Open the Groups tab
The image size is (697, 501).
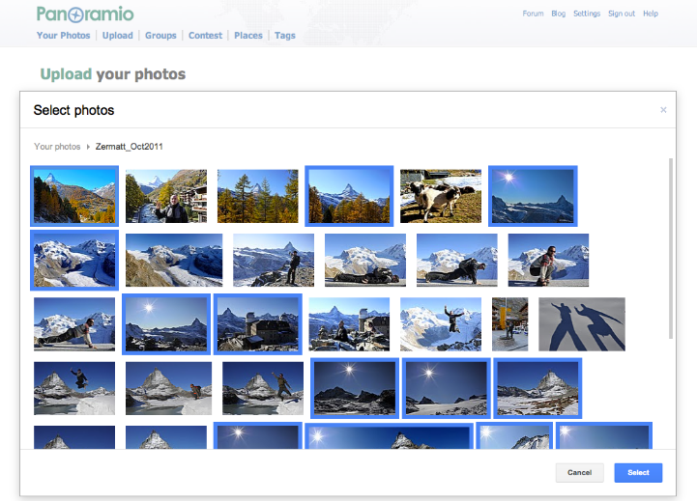coord(160,36)
